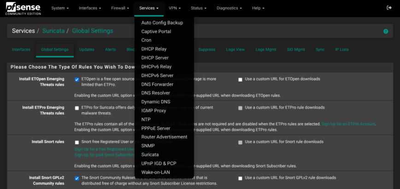Open the Sync tab
The width and height of the screenshot is (400, 189).
click(320, 49)
